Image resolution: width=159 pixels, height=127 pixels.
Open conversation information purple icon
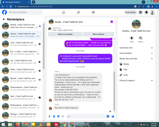pos(112,22)
